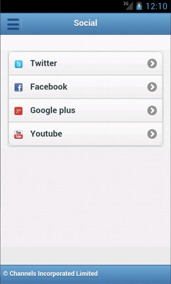Tap the Twitter bird icon
Viewport: 171px width, 284px height.
(18, 64)
